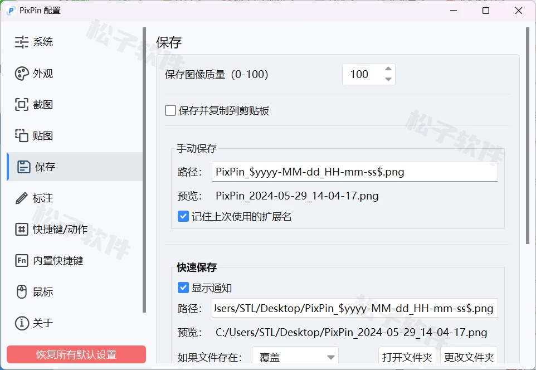Decrease image quality with down arrow
536x370 pixels.
tap(388, 79)
